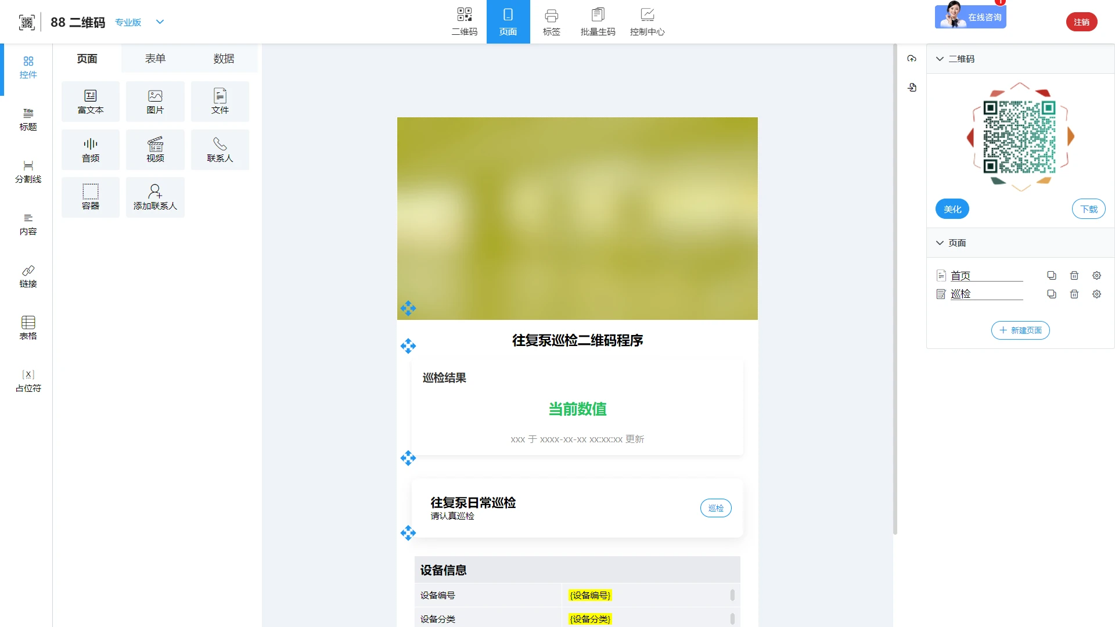
Task: Switch to the 表单 tab
Action: tap(155, 59)
